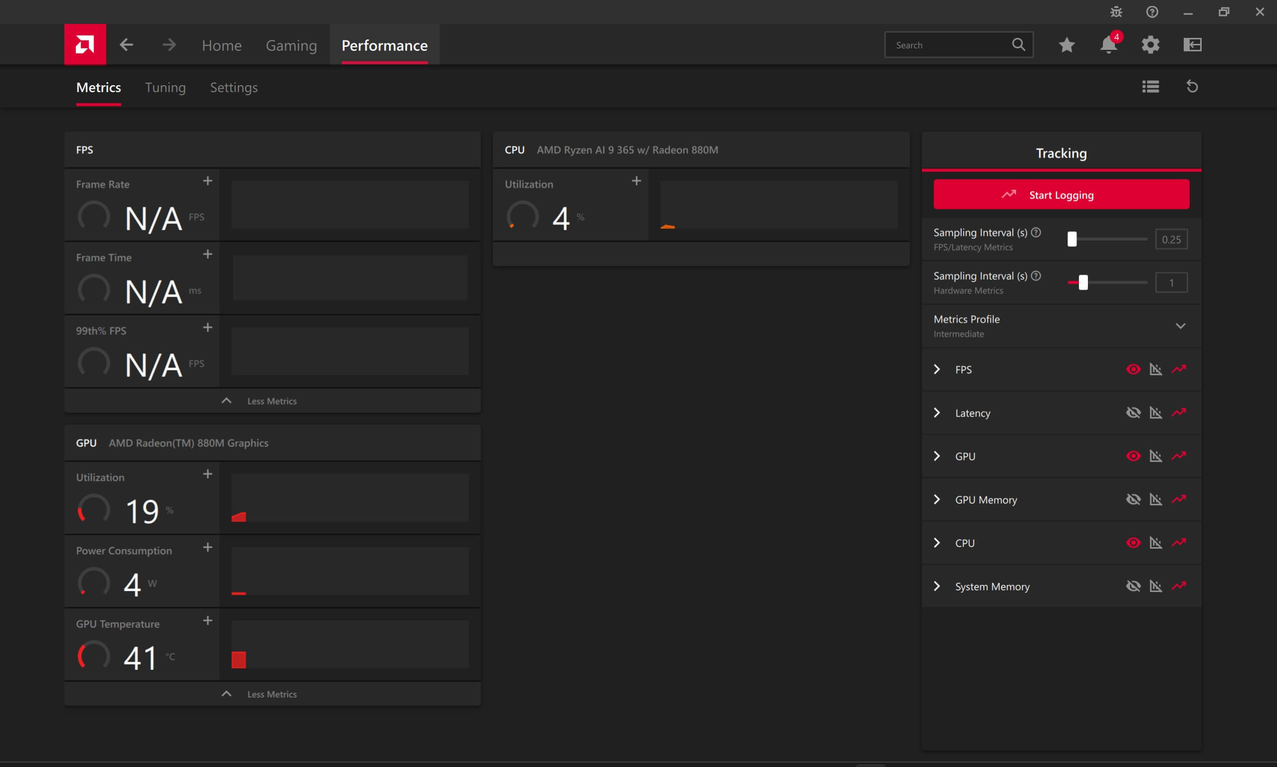The width and height of the screenshot is (1277, 767).
Task: Toggle GPU Memory row logging trend icon
Action: pyautogui.click(x=1179, y=499)
